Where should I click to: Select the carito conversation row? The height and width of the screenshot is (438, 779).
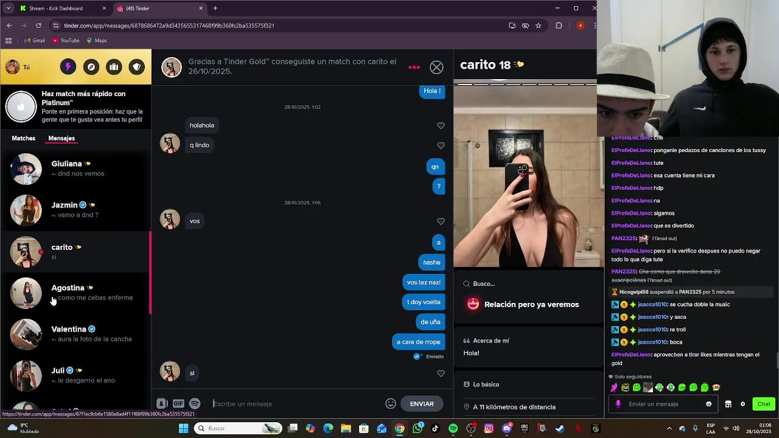coord(75,251)
